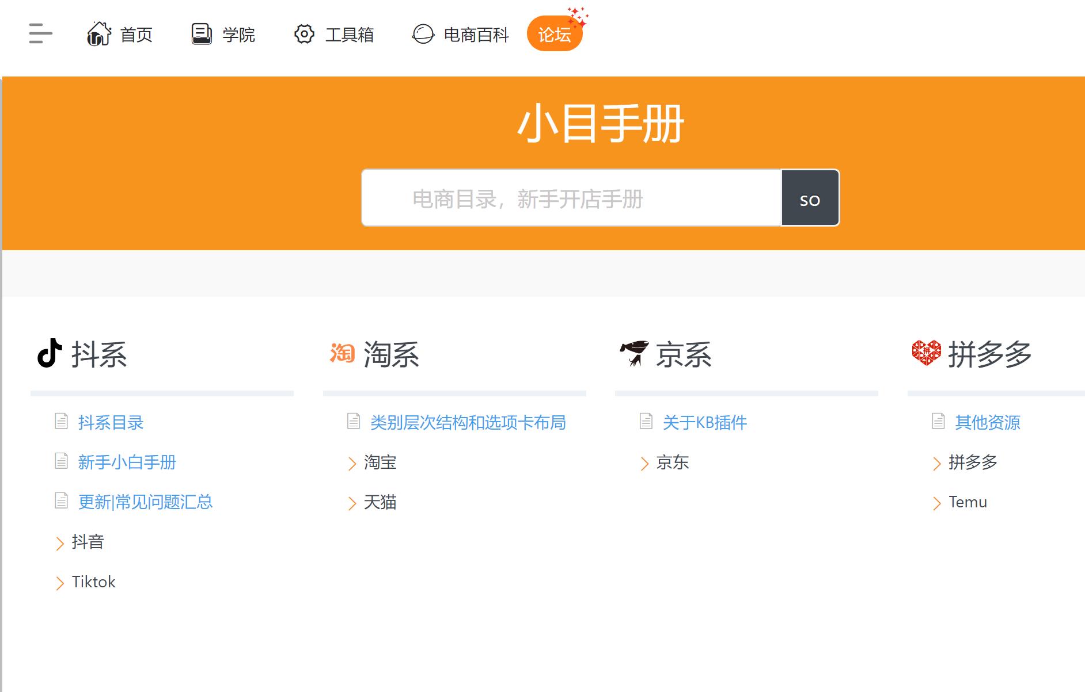Go to 电商百科 menu item
1085x692 pixels.
pos(476,35)
